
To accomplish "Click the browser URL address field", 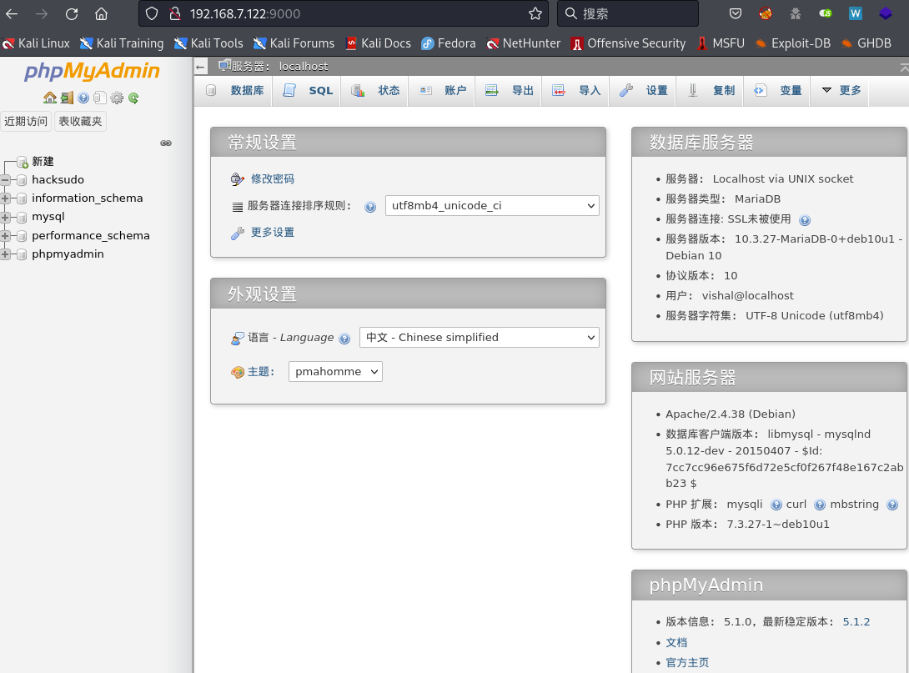I will tap(344, 14).
